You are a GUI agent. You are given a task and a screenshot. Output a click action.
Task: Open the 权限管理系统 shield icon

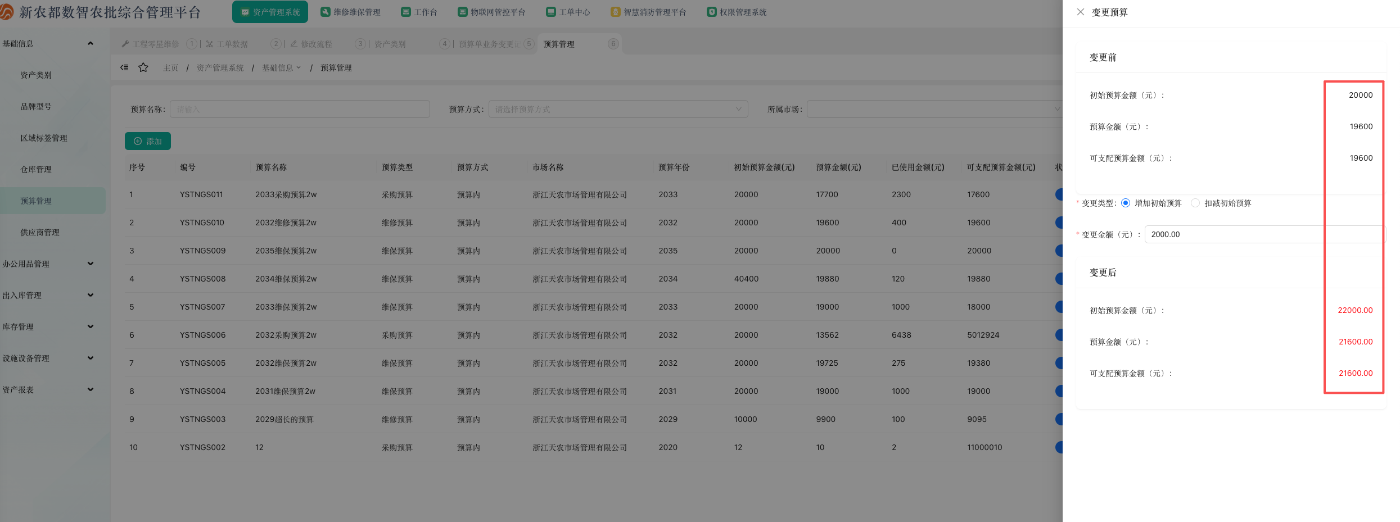click(711, 12)
